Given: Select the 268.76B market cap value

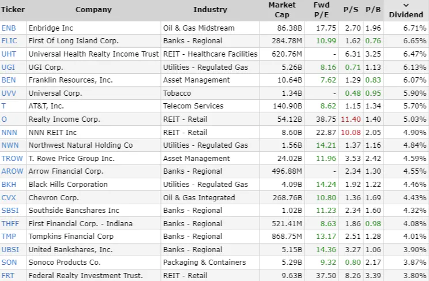Looking at the screenshot, I should coord(287,197).
